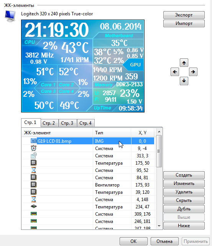This screenshot has height=246, width=212.
Task: Click the Вентилятор type cell
Action: click(x=112, y=185)
